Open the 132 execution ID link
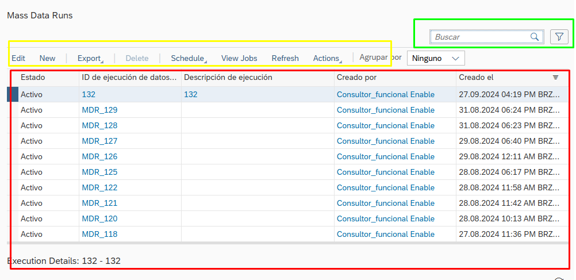Image resolution: width=576 pixels, height=280 pixels. click(89, 94)
